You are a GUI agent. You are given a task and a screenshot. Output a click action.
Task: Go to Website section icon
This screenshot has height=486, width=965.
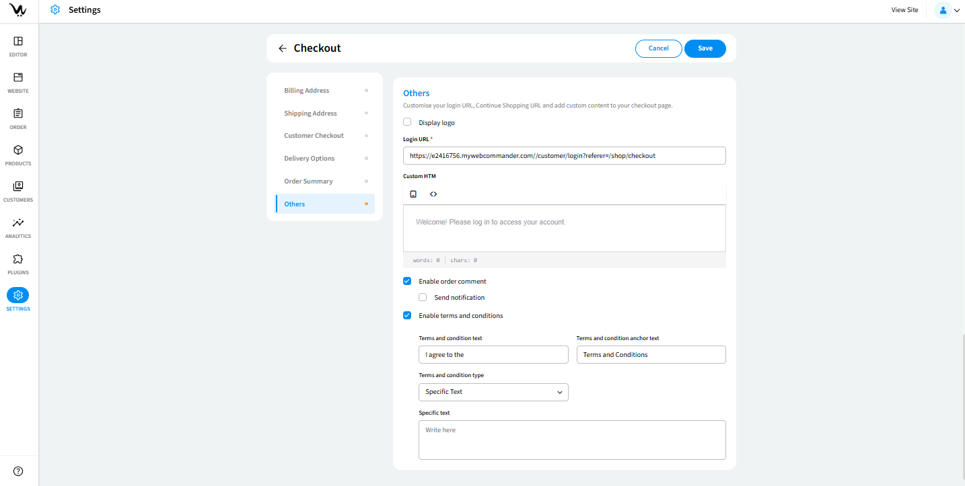[18, 78]
